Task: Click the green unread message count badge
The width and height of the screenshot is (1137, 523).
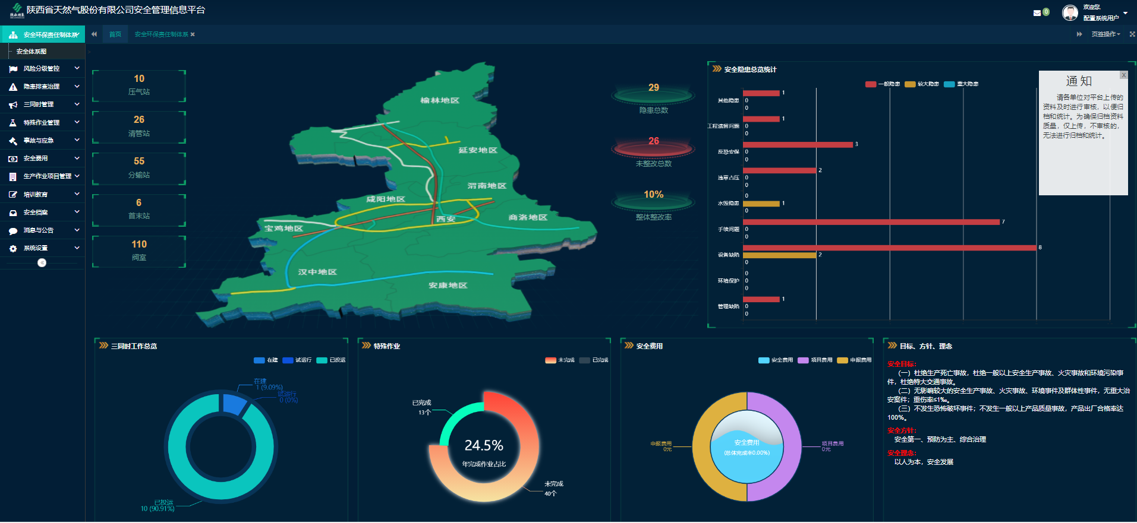Action: (1046, 12)
